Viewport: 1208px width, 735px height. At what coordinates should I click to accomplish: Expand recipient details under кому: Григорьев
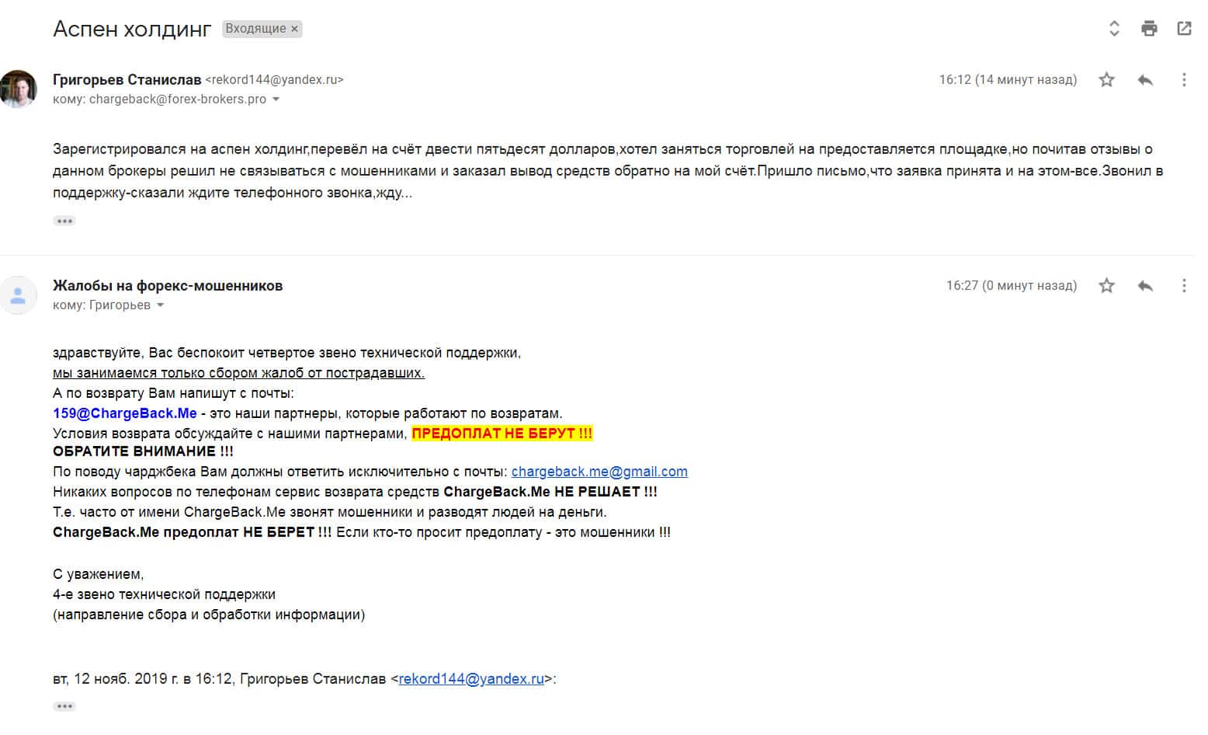[x=161, y=305]
